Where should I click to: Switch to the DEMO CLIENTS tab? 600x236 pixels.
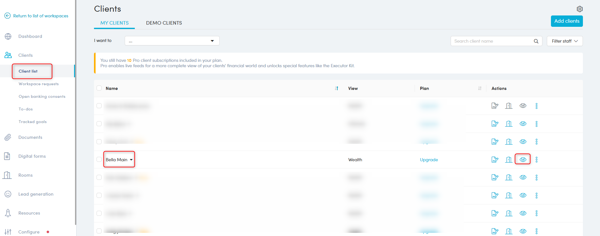pyautogui.click(x=164, y=23)
